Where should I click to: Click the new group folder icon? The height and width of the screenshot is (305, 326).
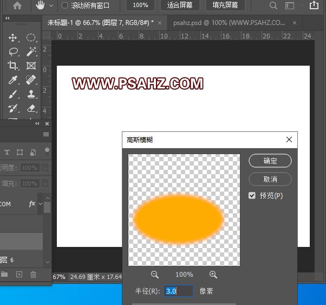[4, 275]
